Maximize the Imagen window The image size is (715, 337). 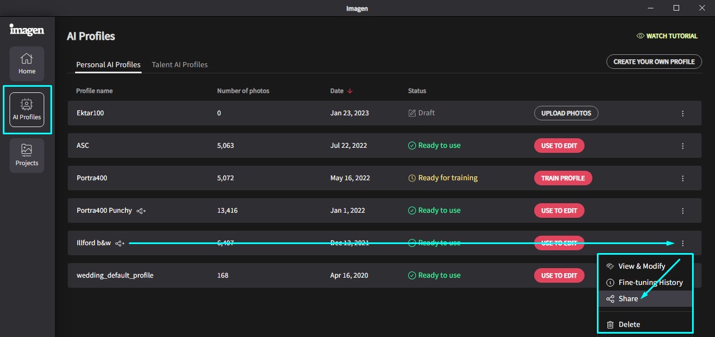[x=676, y=8]
